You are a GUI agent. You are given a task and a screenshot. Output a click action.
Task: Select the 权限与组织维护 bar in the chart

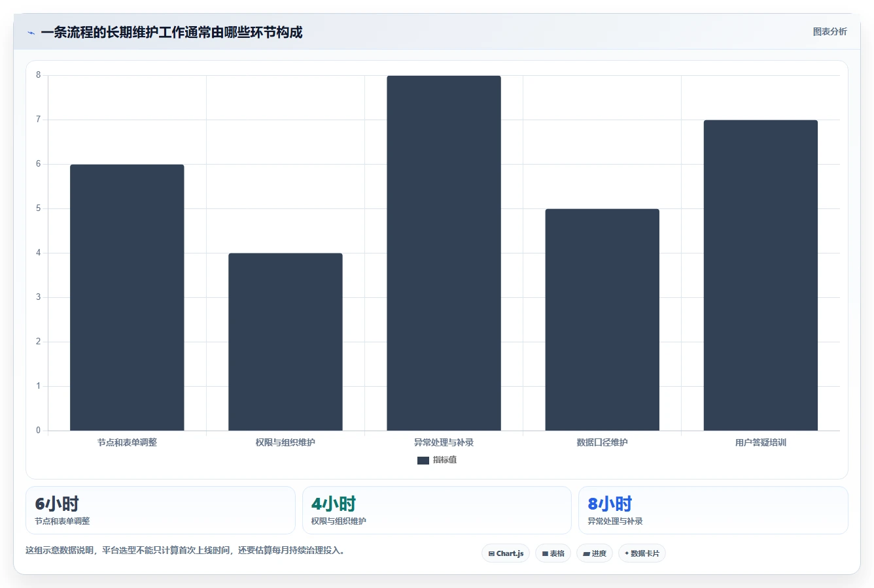click(x=285, y=342)
